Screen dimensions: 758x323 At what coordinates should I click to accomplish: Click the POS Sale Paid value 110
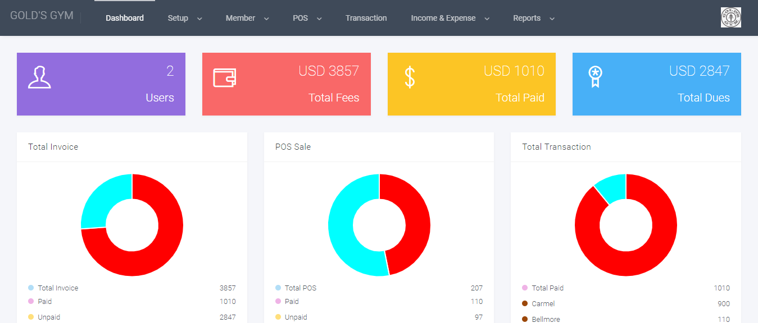point(476,301)
